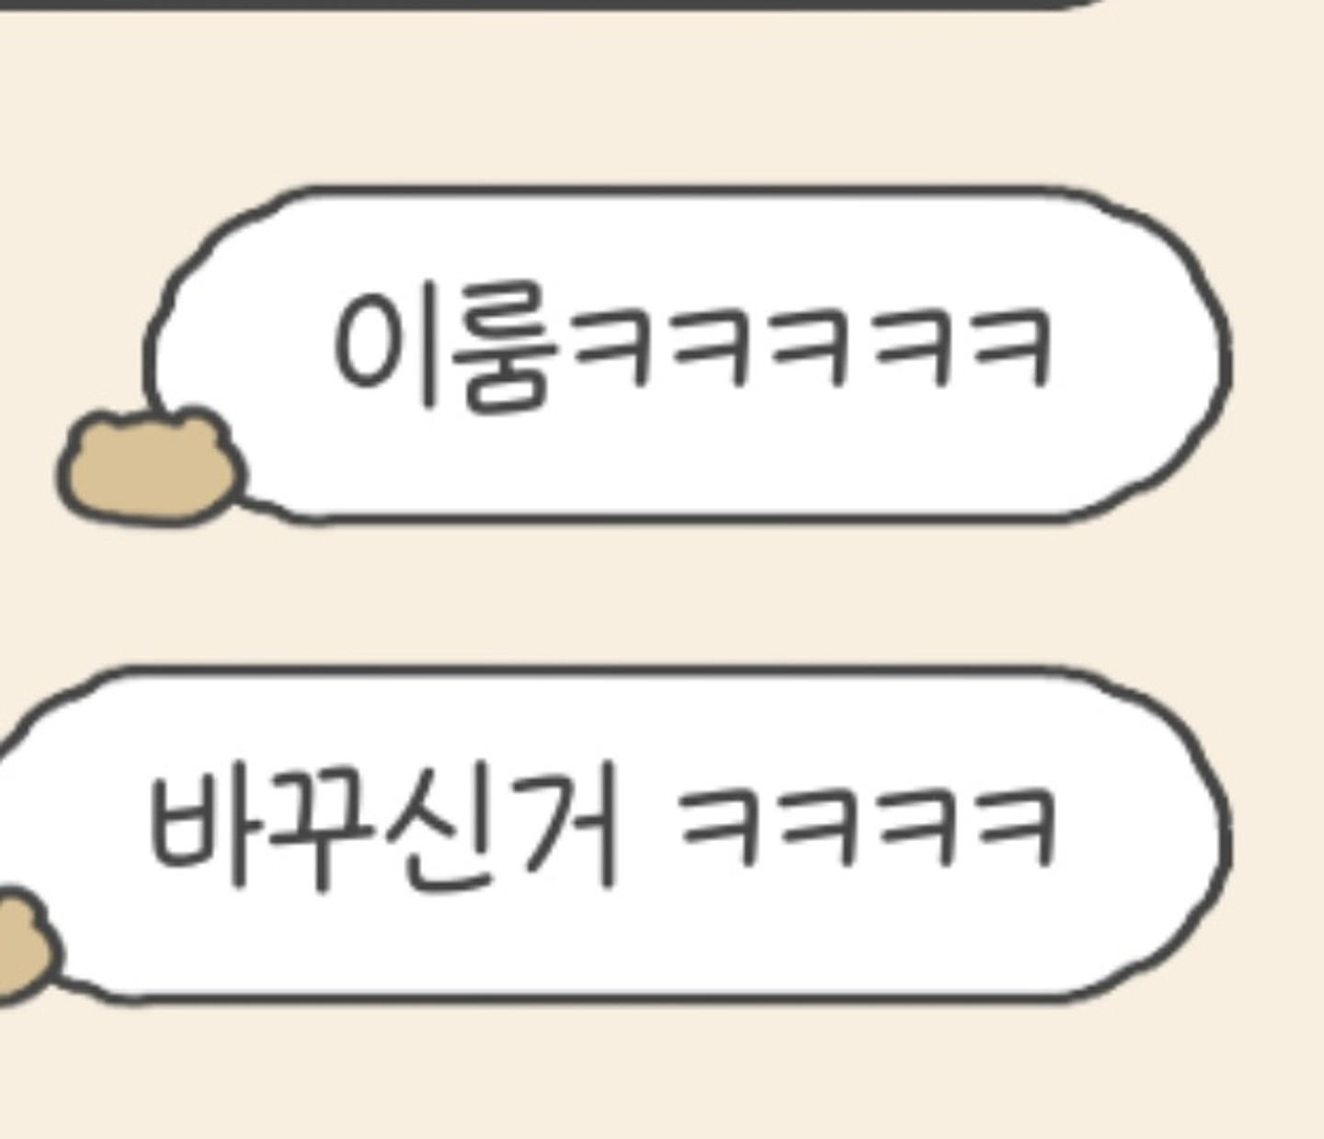The height and width of the screenshot is (1139, 1324).
Task: Click the character 꾸 in the lower bubble
Action: (x=319, y=832)
